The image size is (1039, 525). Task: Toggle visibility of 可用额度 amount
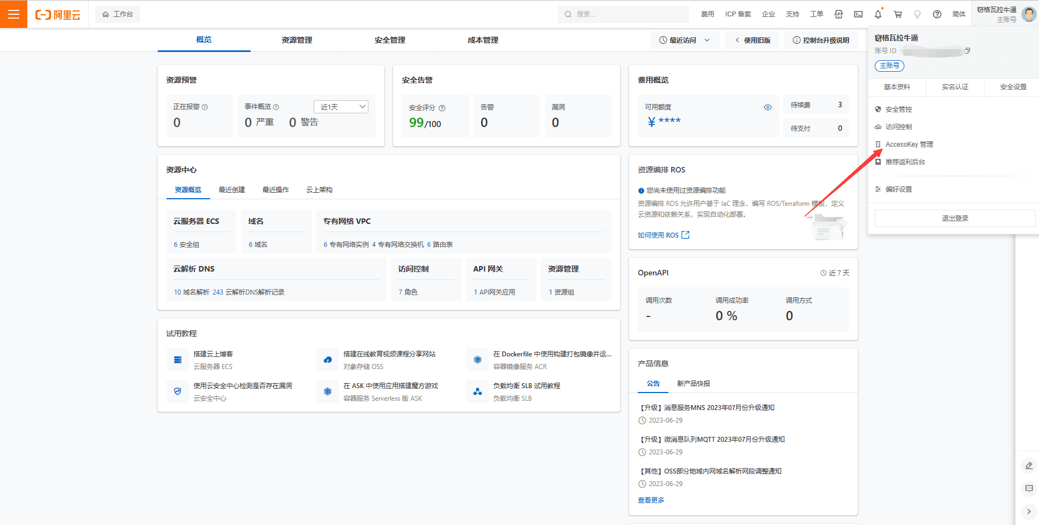coord(768,107)
